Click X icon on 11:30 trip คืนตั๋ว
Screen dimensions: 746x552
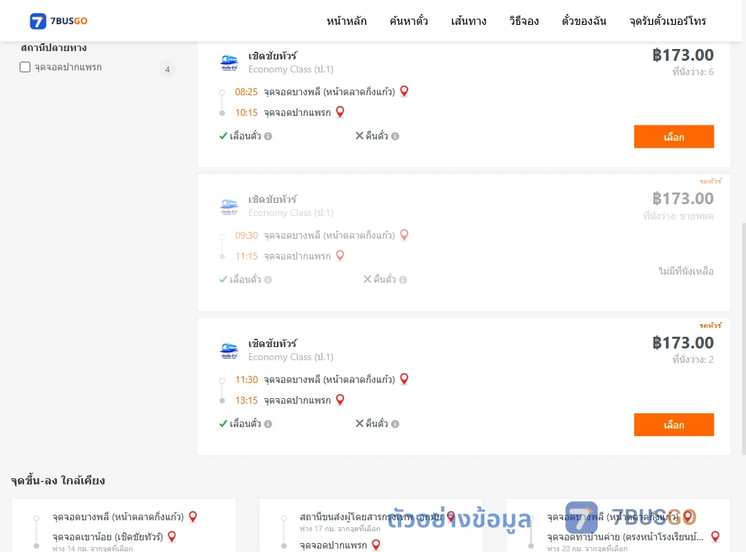pos(360,424)
